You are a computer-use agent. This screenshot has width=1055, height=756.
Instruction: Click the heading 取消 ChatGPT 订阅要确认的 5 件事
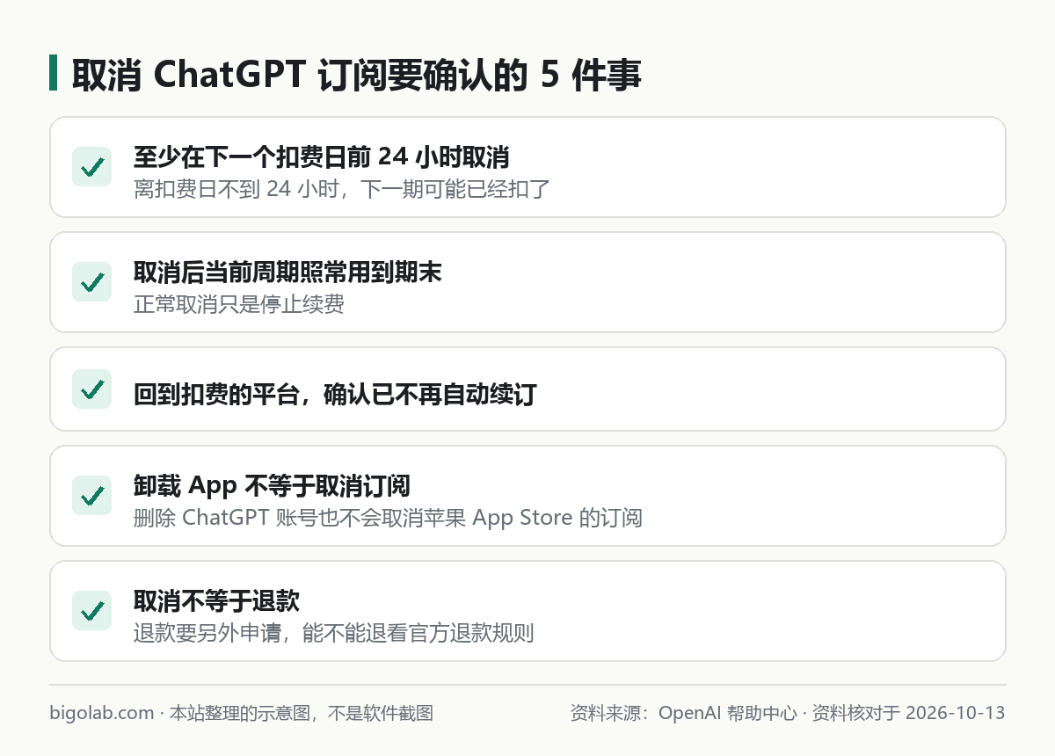(x=356, y=75)
